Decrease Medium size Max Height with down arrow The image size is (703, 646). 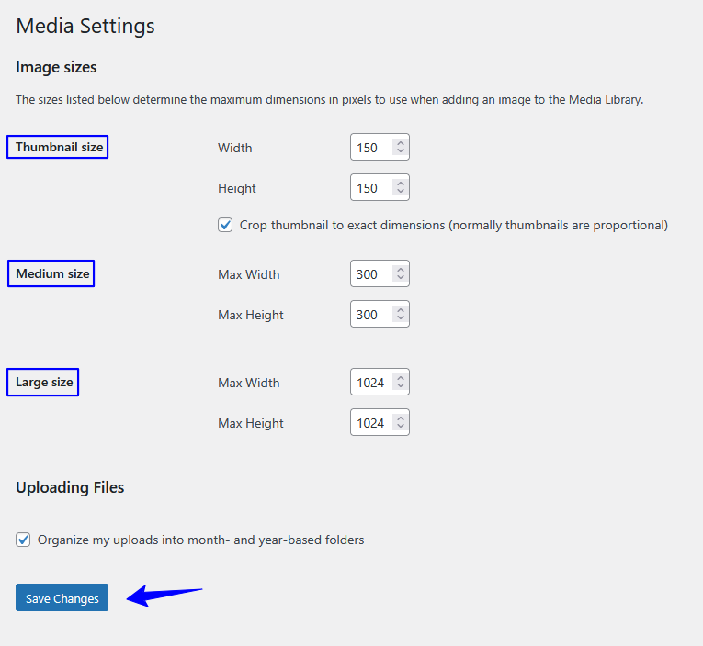(401, 317)
